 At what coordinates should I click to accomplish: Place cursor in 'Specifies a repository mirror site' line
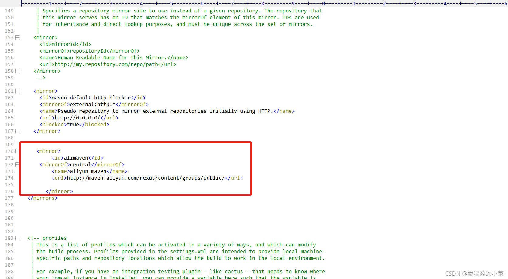[182, 11]
